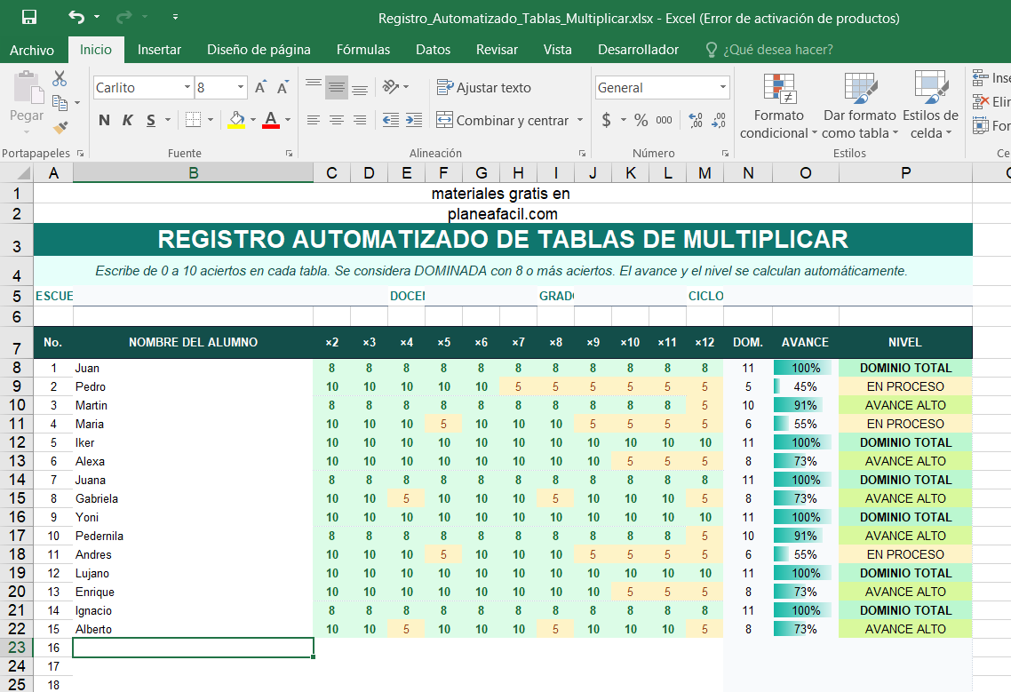
Task: Apply cell borders icon
Action: click(x=194, y=120)
